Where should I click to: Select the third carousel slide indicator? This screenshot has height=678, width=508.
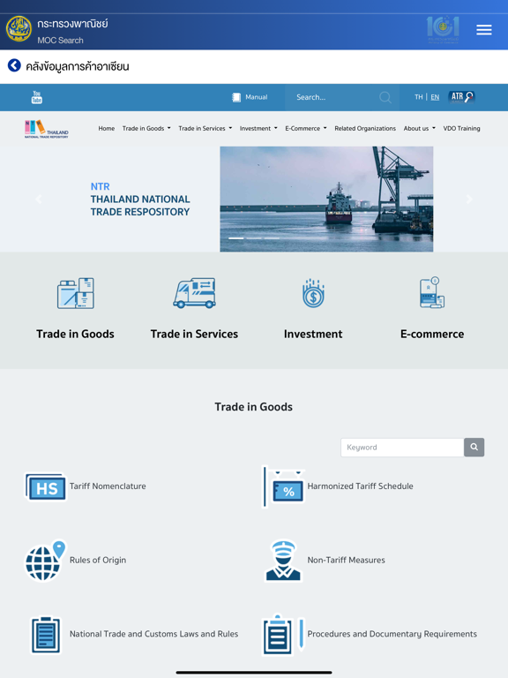tap(272, 238)
